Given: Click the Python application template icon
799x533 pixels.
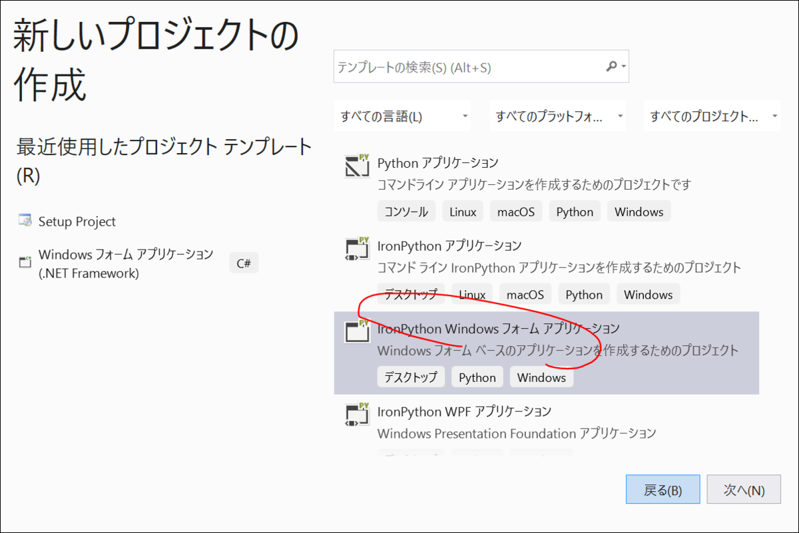Looking at the screenshot, I should (x=357, y=165).
